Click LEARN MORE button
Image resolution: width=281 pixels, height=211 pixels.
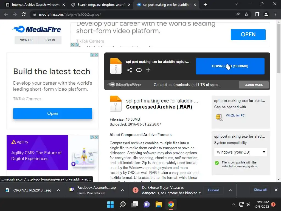coord(254,85)
